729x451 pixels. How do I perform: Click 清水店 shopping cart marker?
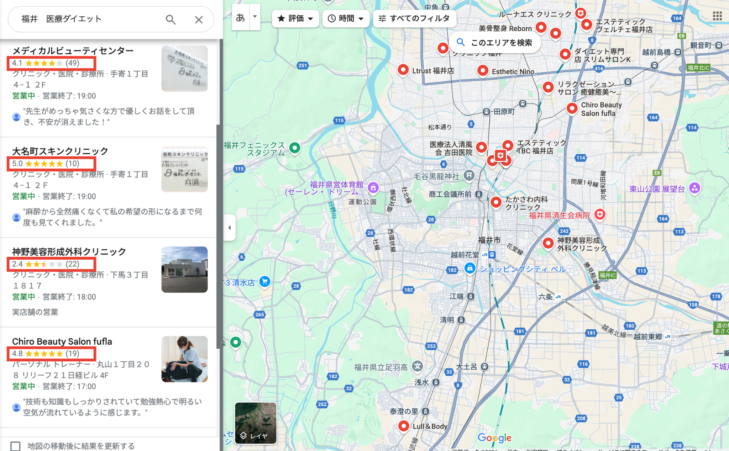(x=264, y=282)
